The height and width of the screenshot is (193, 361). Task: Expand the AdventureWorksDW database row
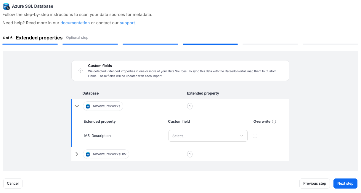77,154
